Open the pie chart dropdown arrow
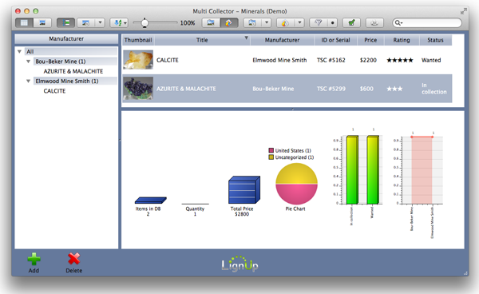Viewport: 479px width, 294px height. pos(299,22)
